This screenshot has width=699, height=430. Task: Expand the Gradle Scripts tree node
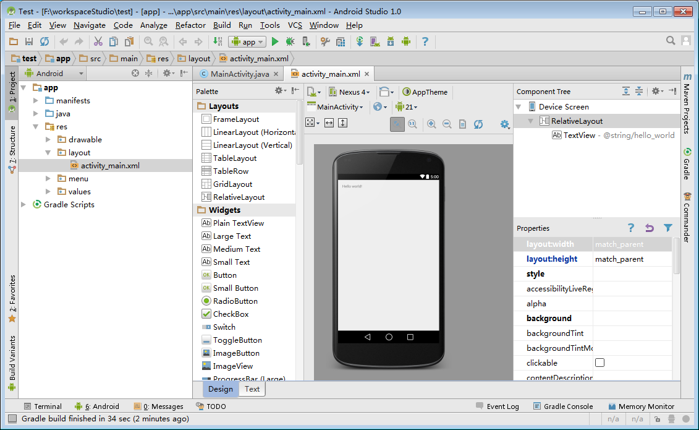(24, 205)
